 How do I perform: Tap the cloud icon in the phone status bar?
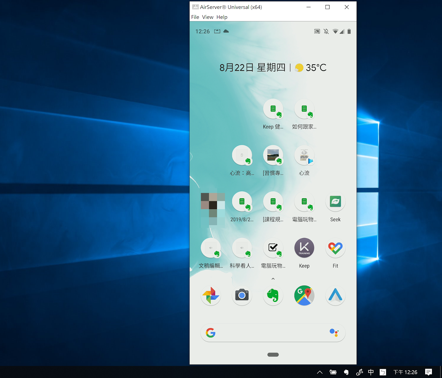point(226,31)
